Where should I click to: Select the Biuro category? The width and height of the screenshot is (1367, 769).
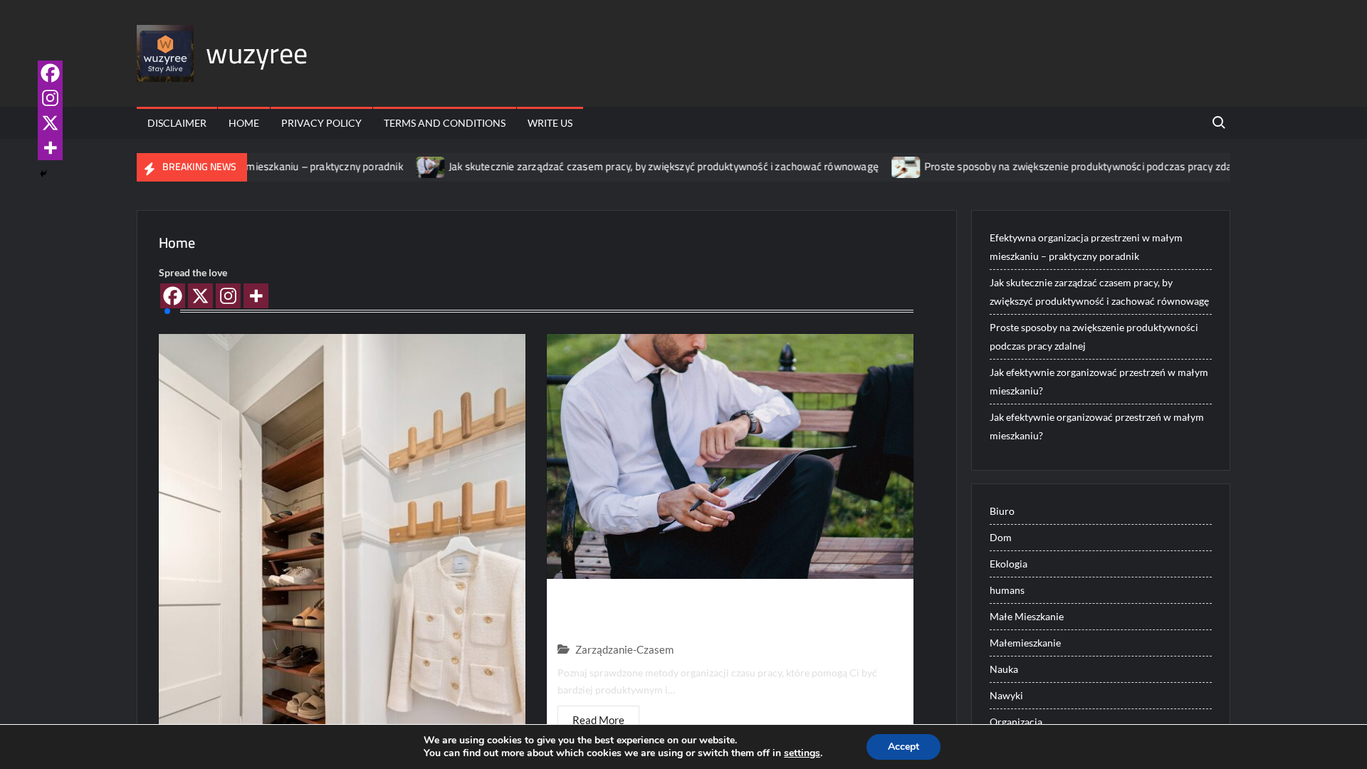point(1002,511)
